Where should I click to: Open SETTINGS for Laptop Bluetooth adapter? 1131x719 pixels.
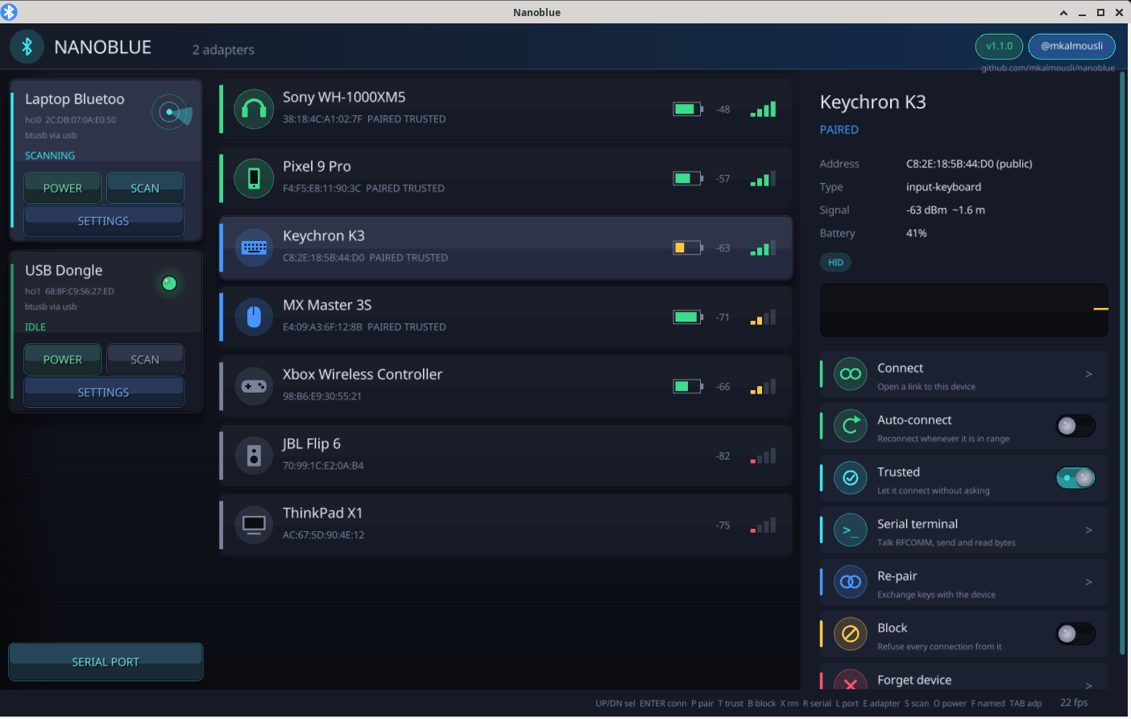104,221
